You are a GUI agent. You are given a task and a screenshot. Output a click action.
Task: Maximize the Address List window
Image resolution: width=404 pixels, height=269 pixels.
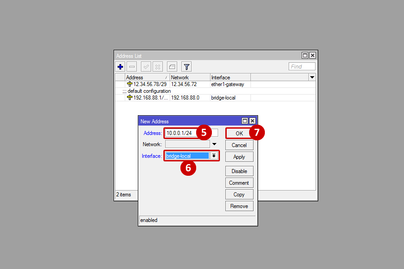305,55
